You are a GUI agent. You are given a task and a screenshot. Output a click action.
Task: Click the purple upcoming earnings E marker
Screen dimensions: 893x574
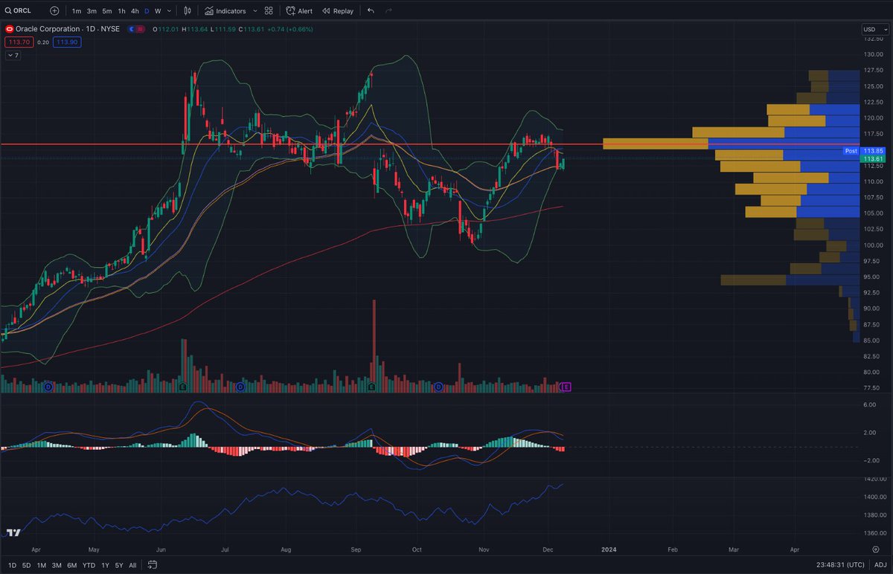pyautogui.click(x=566, y=387)
